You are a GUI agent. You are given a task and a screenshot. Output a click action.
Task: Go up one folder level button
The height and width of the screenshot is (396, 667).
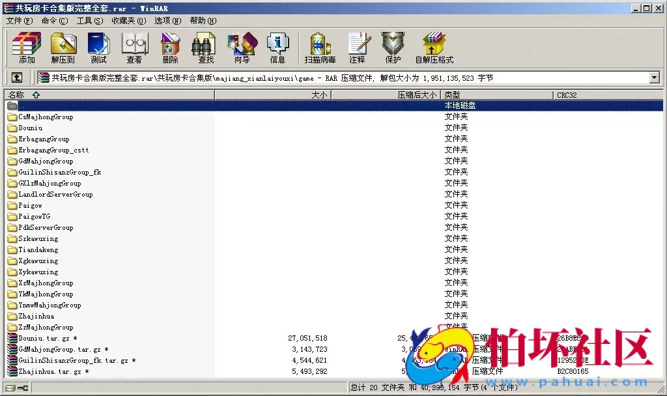click(17, 78)
